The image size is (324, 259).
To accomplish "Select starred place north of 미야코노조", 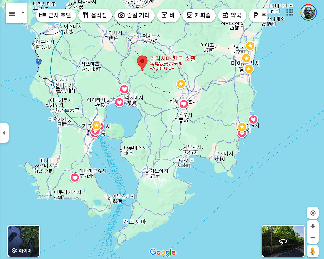I will (181, 84).
